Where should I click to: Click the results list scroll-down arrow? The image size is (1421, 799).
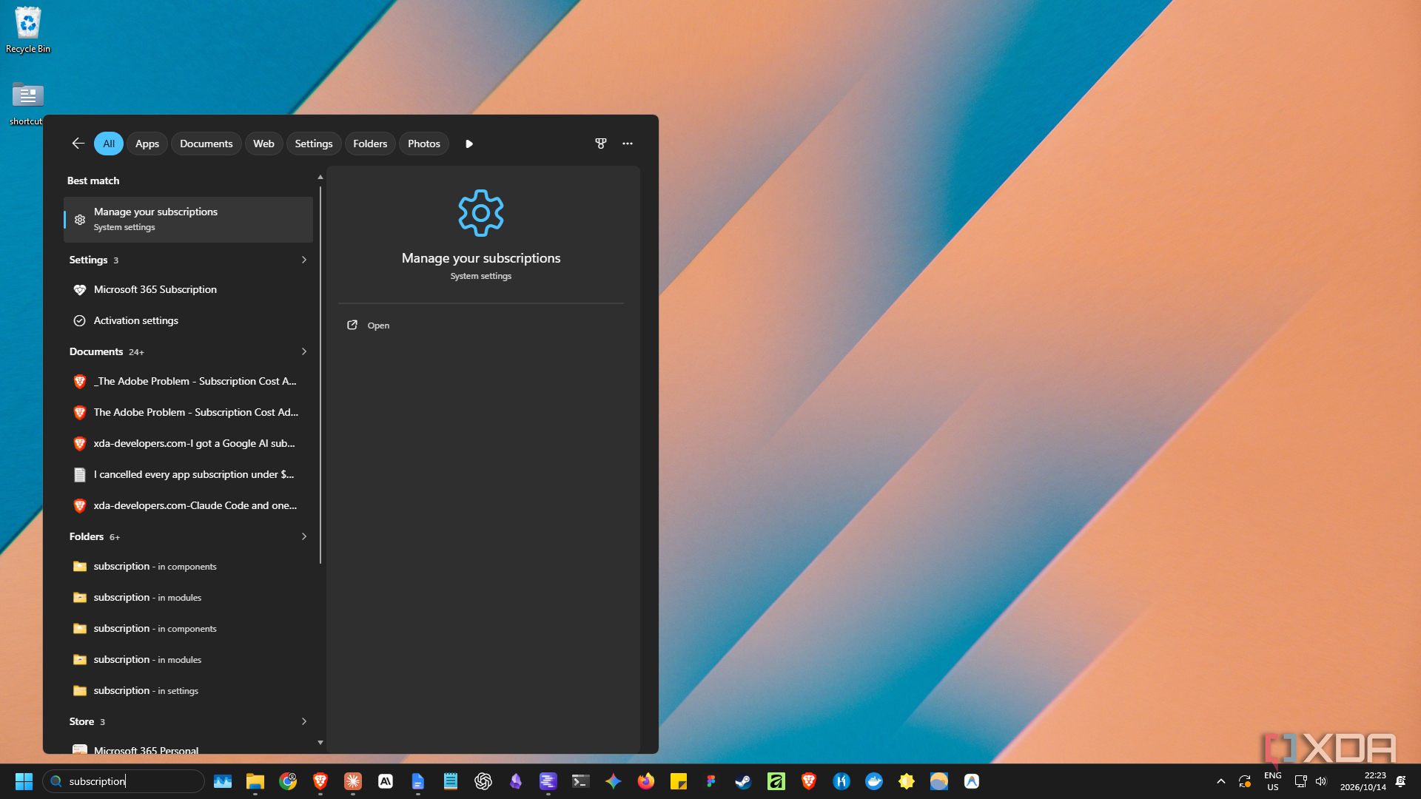tap(320, 742)
